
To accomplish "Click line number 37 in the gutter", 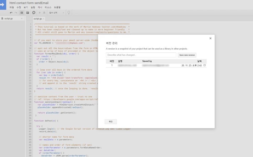I will point(30,121).
